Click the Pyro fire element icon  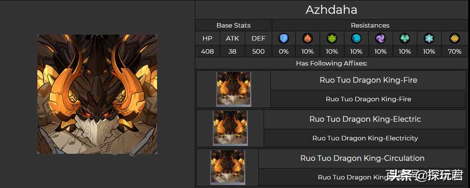(x=307, y=38)
